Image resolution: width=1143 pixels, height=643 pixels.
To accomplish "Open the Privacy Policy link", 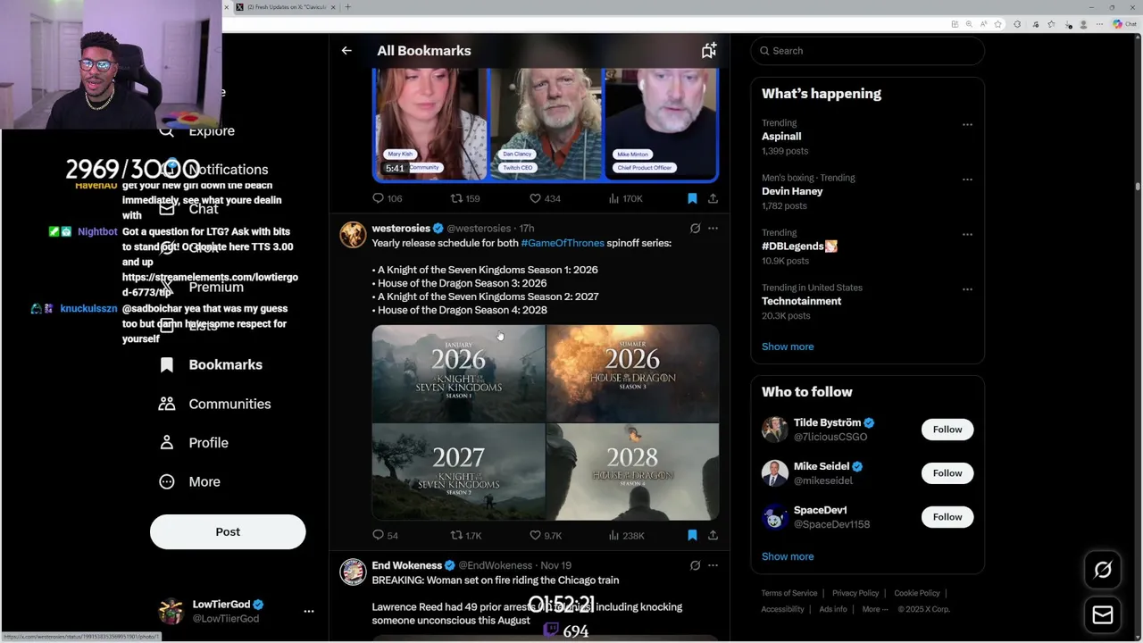I will (x=855, y=593).
